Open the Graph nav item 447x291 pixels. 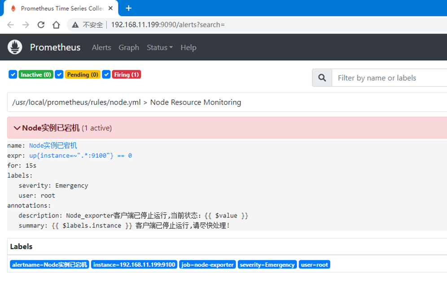[129, 48]
